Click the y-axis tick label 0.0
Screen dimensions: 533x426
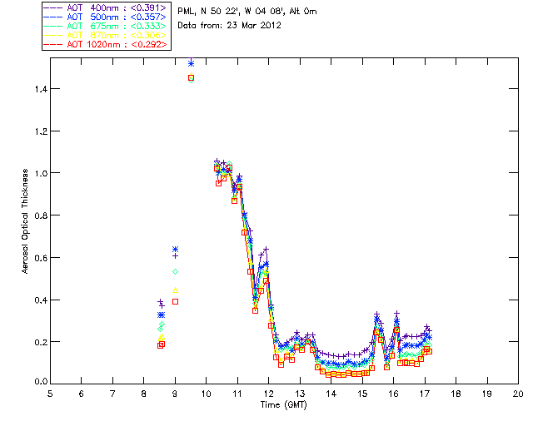pos(41,382)
